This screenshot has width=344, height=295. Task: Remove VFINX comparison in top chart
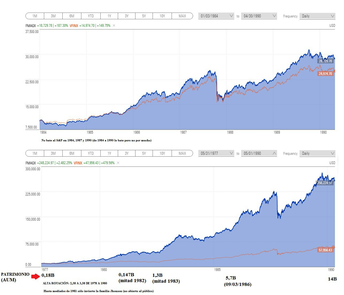coord(114,26)
